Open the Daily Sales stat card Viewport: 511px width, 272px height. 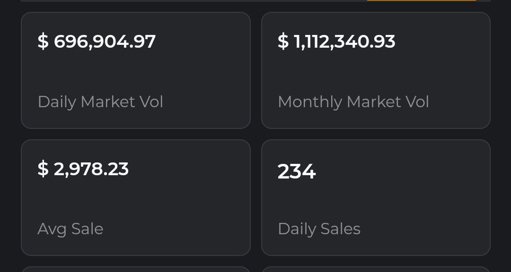pos(376,197)
